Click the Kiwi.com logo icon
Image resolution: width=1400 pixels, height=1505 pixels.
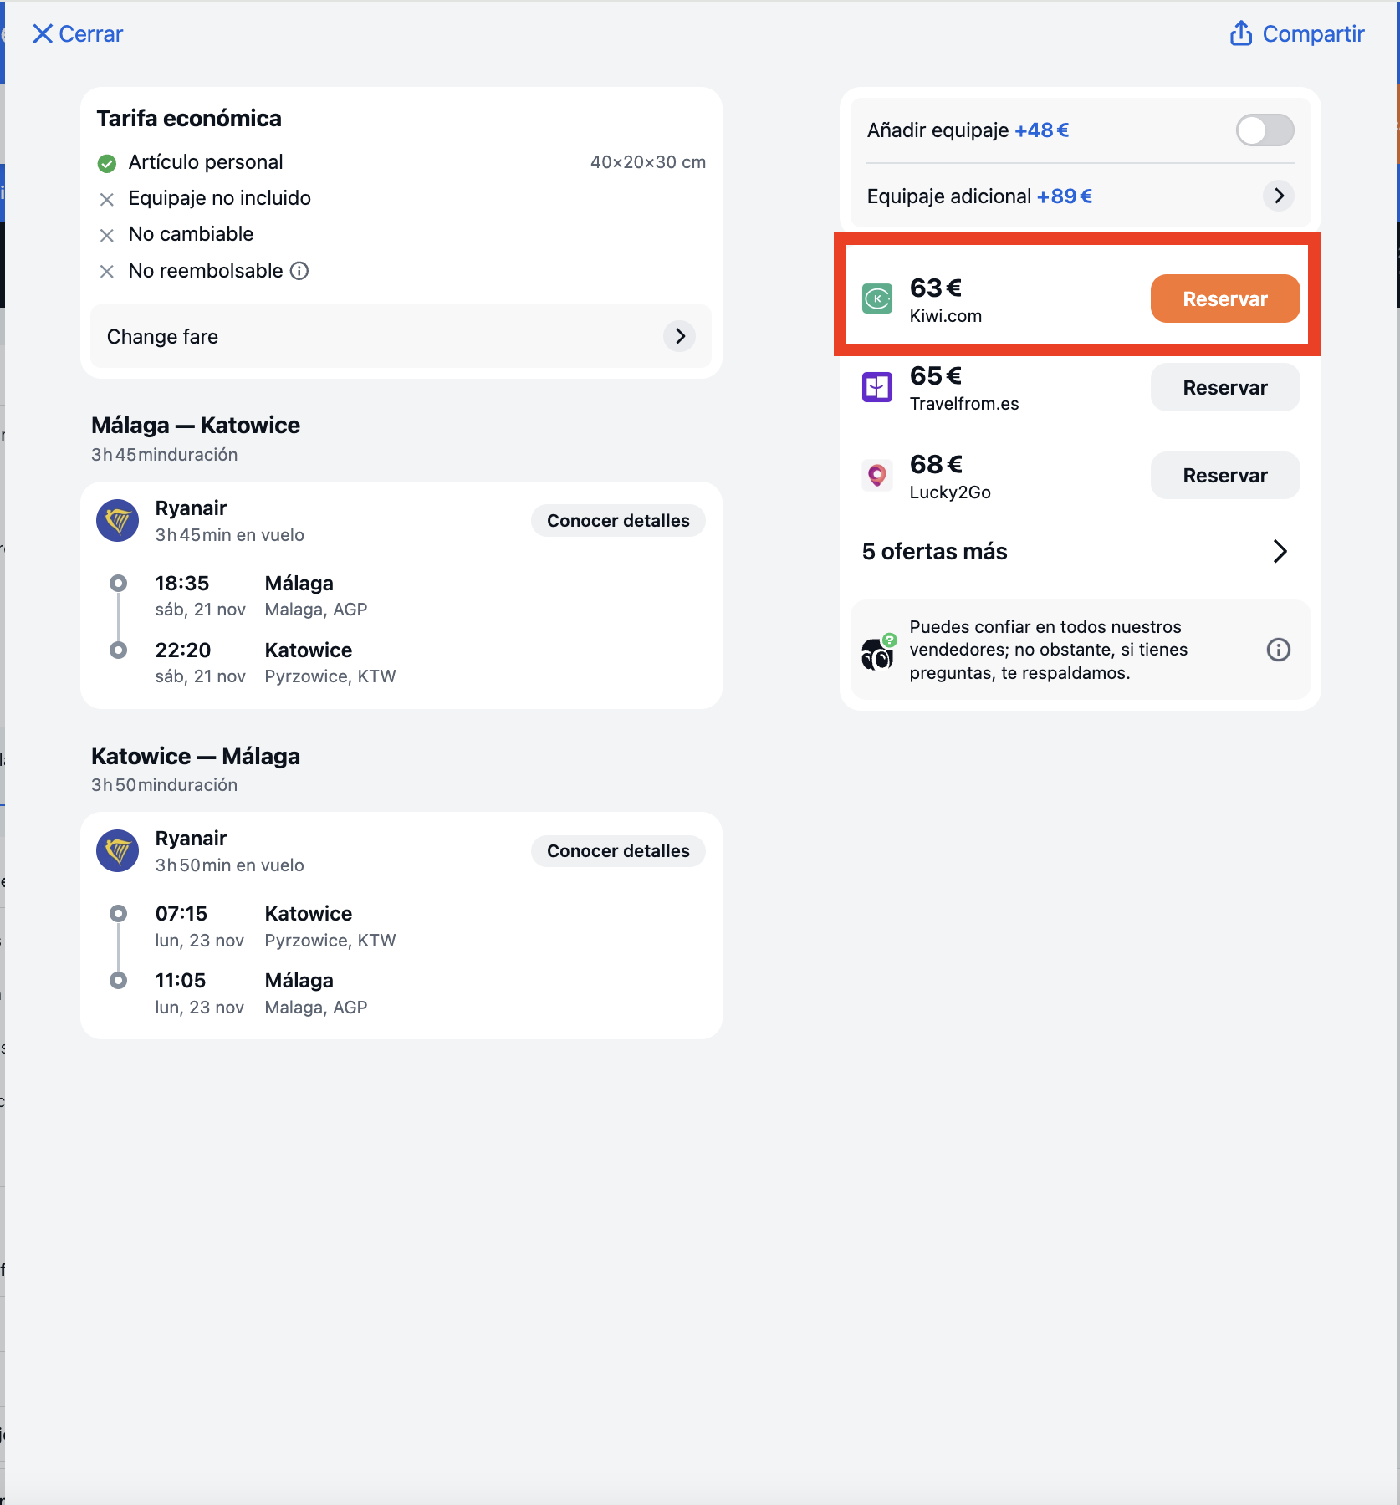877,298
